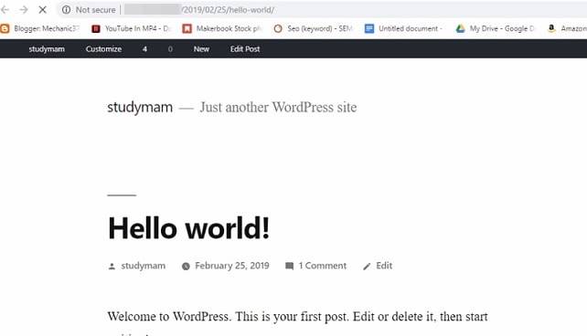Click the clock icon beside the date
Image resolution: width=587 pixels, height=336 pixels.
(x=186, y=267)
